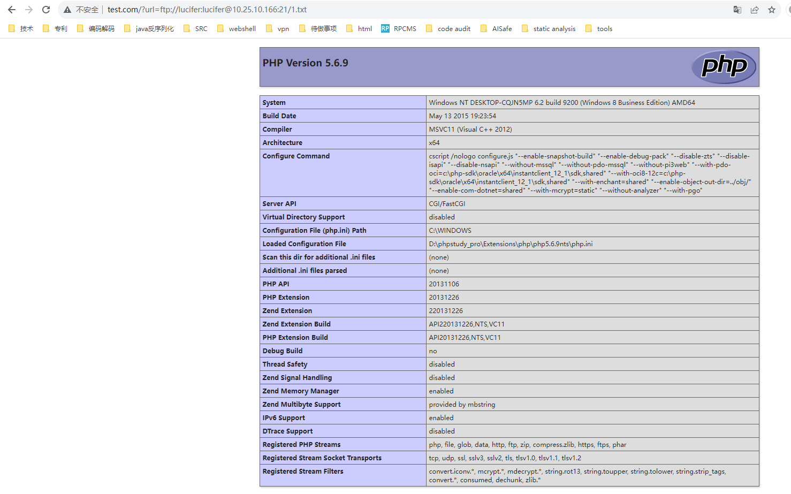Click the C:\WINDOWS path value
This screenshot has width=791, height=494.
pyautogui.click(x=450, y=231)
